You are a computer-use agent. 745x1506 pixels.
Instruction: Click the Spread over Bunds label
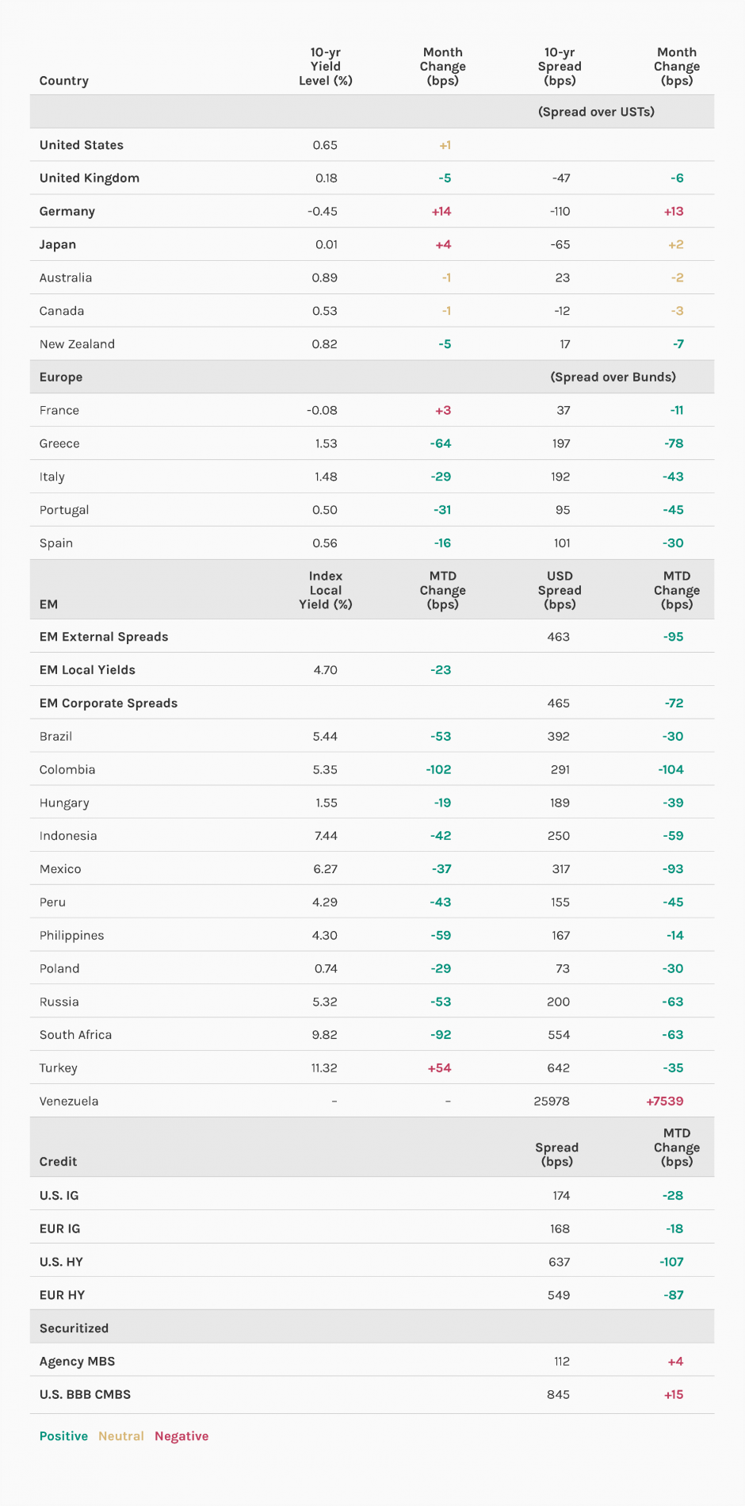[x=613, y=377]
